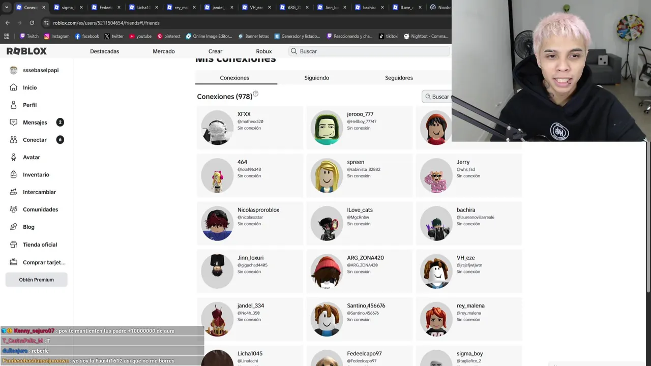Click the sigma_boy connection name

click(469, 353)
